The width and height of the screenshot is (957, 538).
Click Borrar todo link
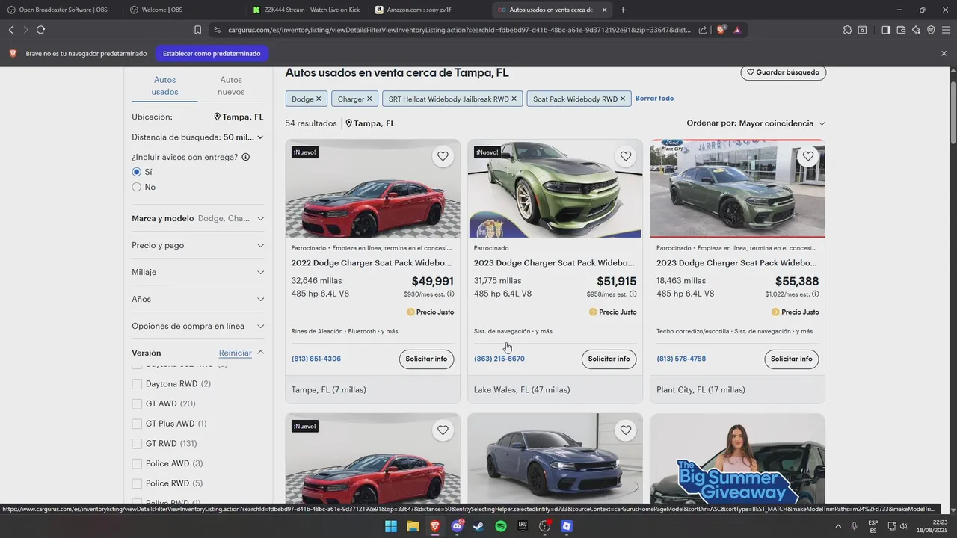click(x=654, y=99)
